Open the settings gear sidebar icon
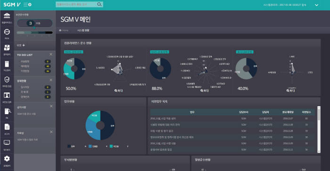 pyautogui.click(x=7, y=159)
